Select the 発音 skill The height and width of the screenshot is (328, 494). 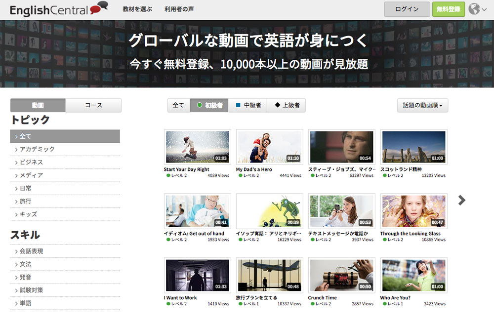click(65, 277)
